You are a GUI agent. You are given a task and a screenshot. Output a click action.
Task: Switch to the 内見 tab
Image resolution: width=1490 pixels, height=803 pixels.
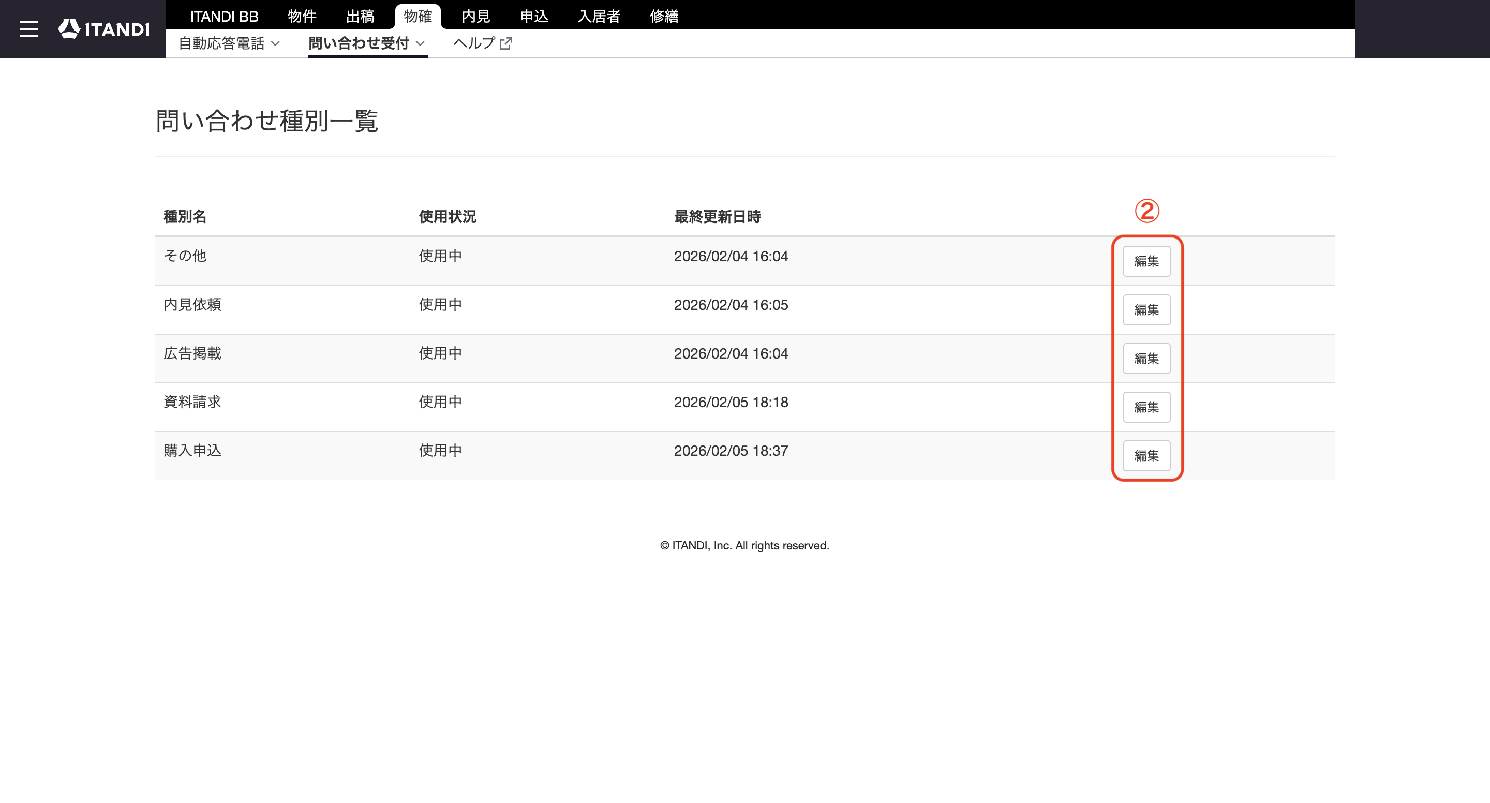(x=475, y=16)
